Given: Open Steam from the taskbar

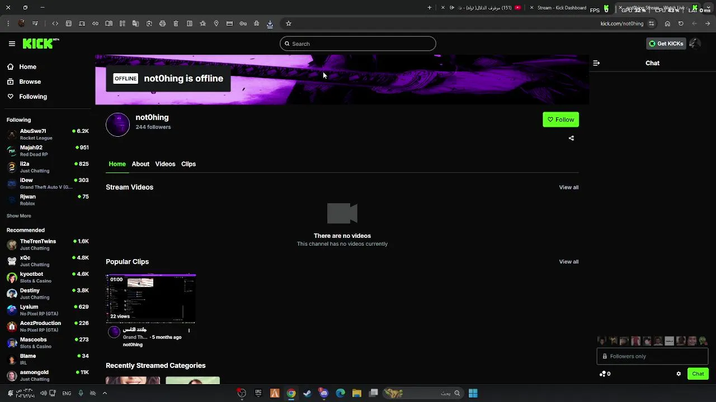Looking at the screenshot, I should (x=307, y=393).
